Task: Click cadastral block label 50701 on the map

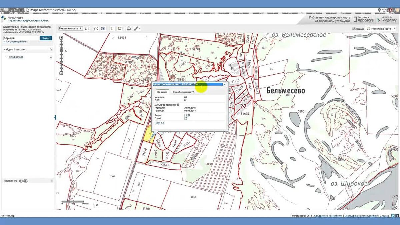Action: pos(74,136)
